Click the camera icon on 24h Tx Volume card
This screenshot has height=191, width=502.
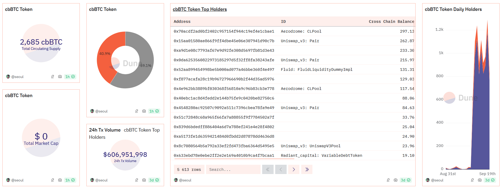pyautogui.click(x=144, y=180)
